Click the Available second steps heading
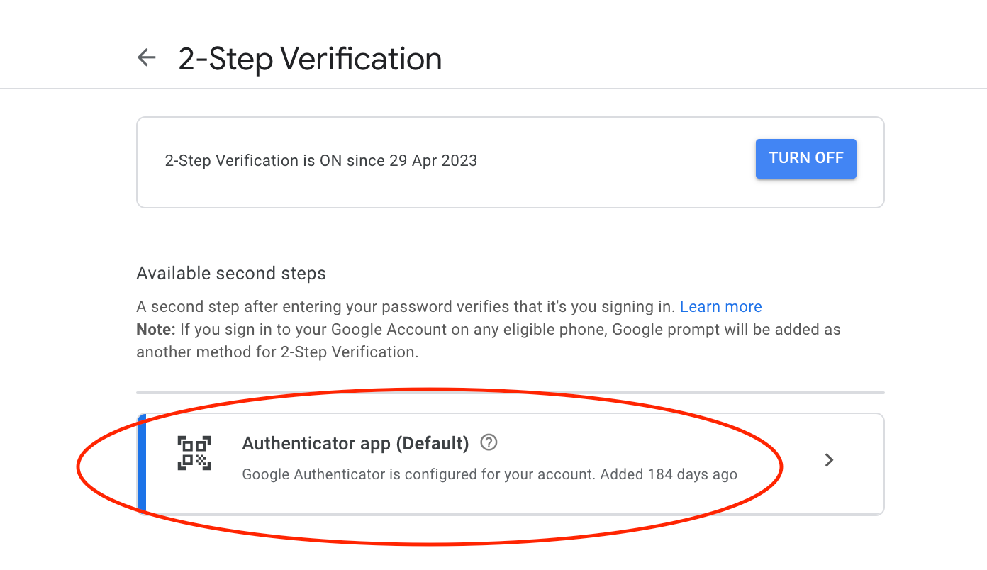Image resolution: width=987 pixels, height=570 pixels. click(231, 274)
